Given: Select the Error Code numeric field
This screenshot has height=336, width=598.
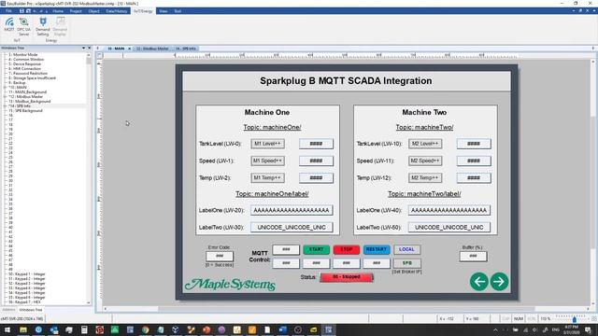Looking at the screenshot, I should click(x=220, y=256).
